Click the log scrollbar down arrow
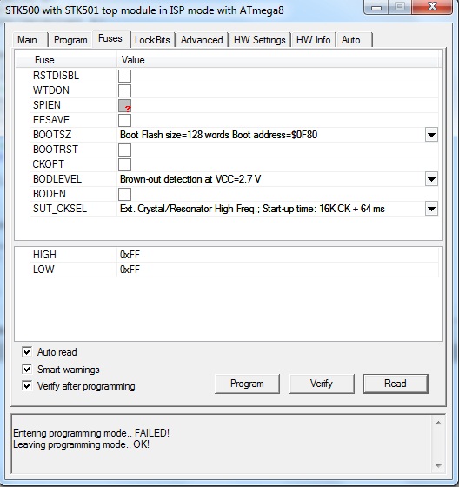This screenshot has width=459, height=487. 438,465
